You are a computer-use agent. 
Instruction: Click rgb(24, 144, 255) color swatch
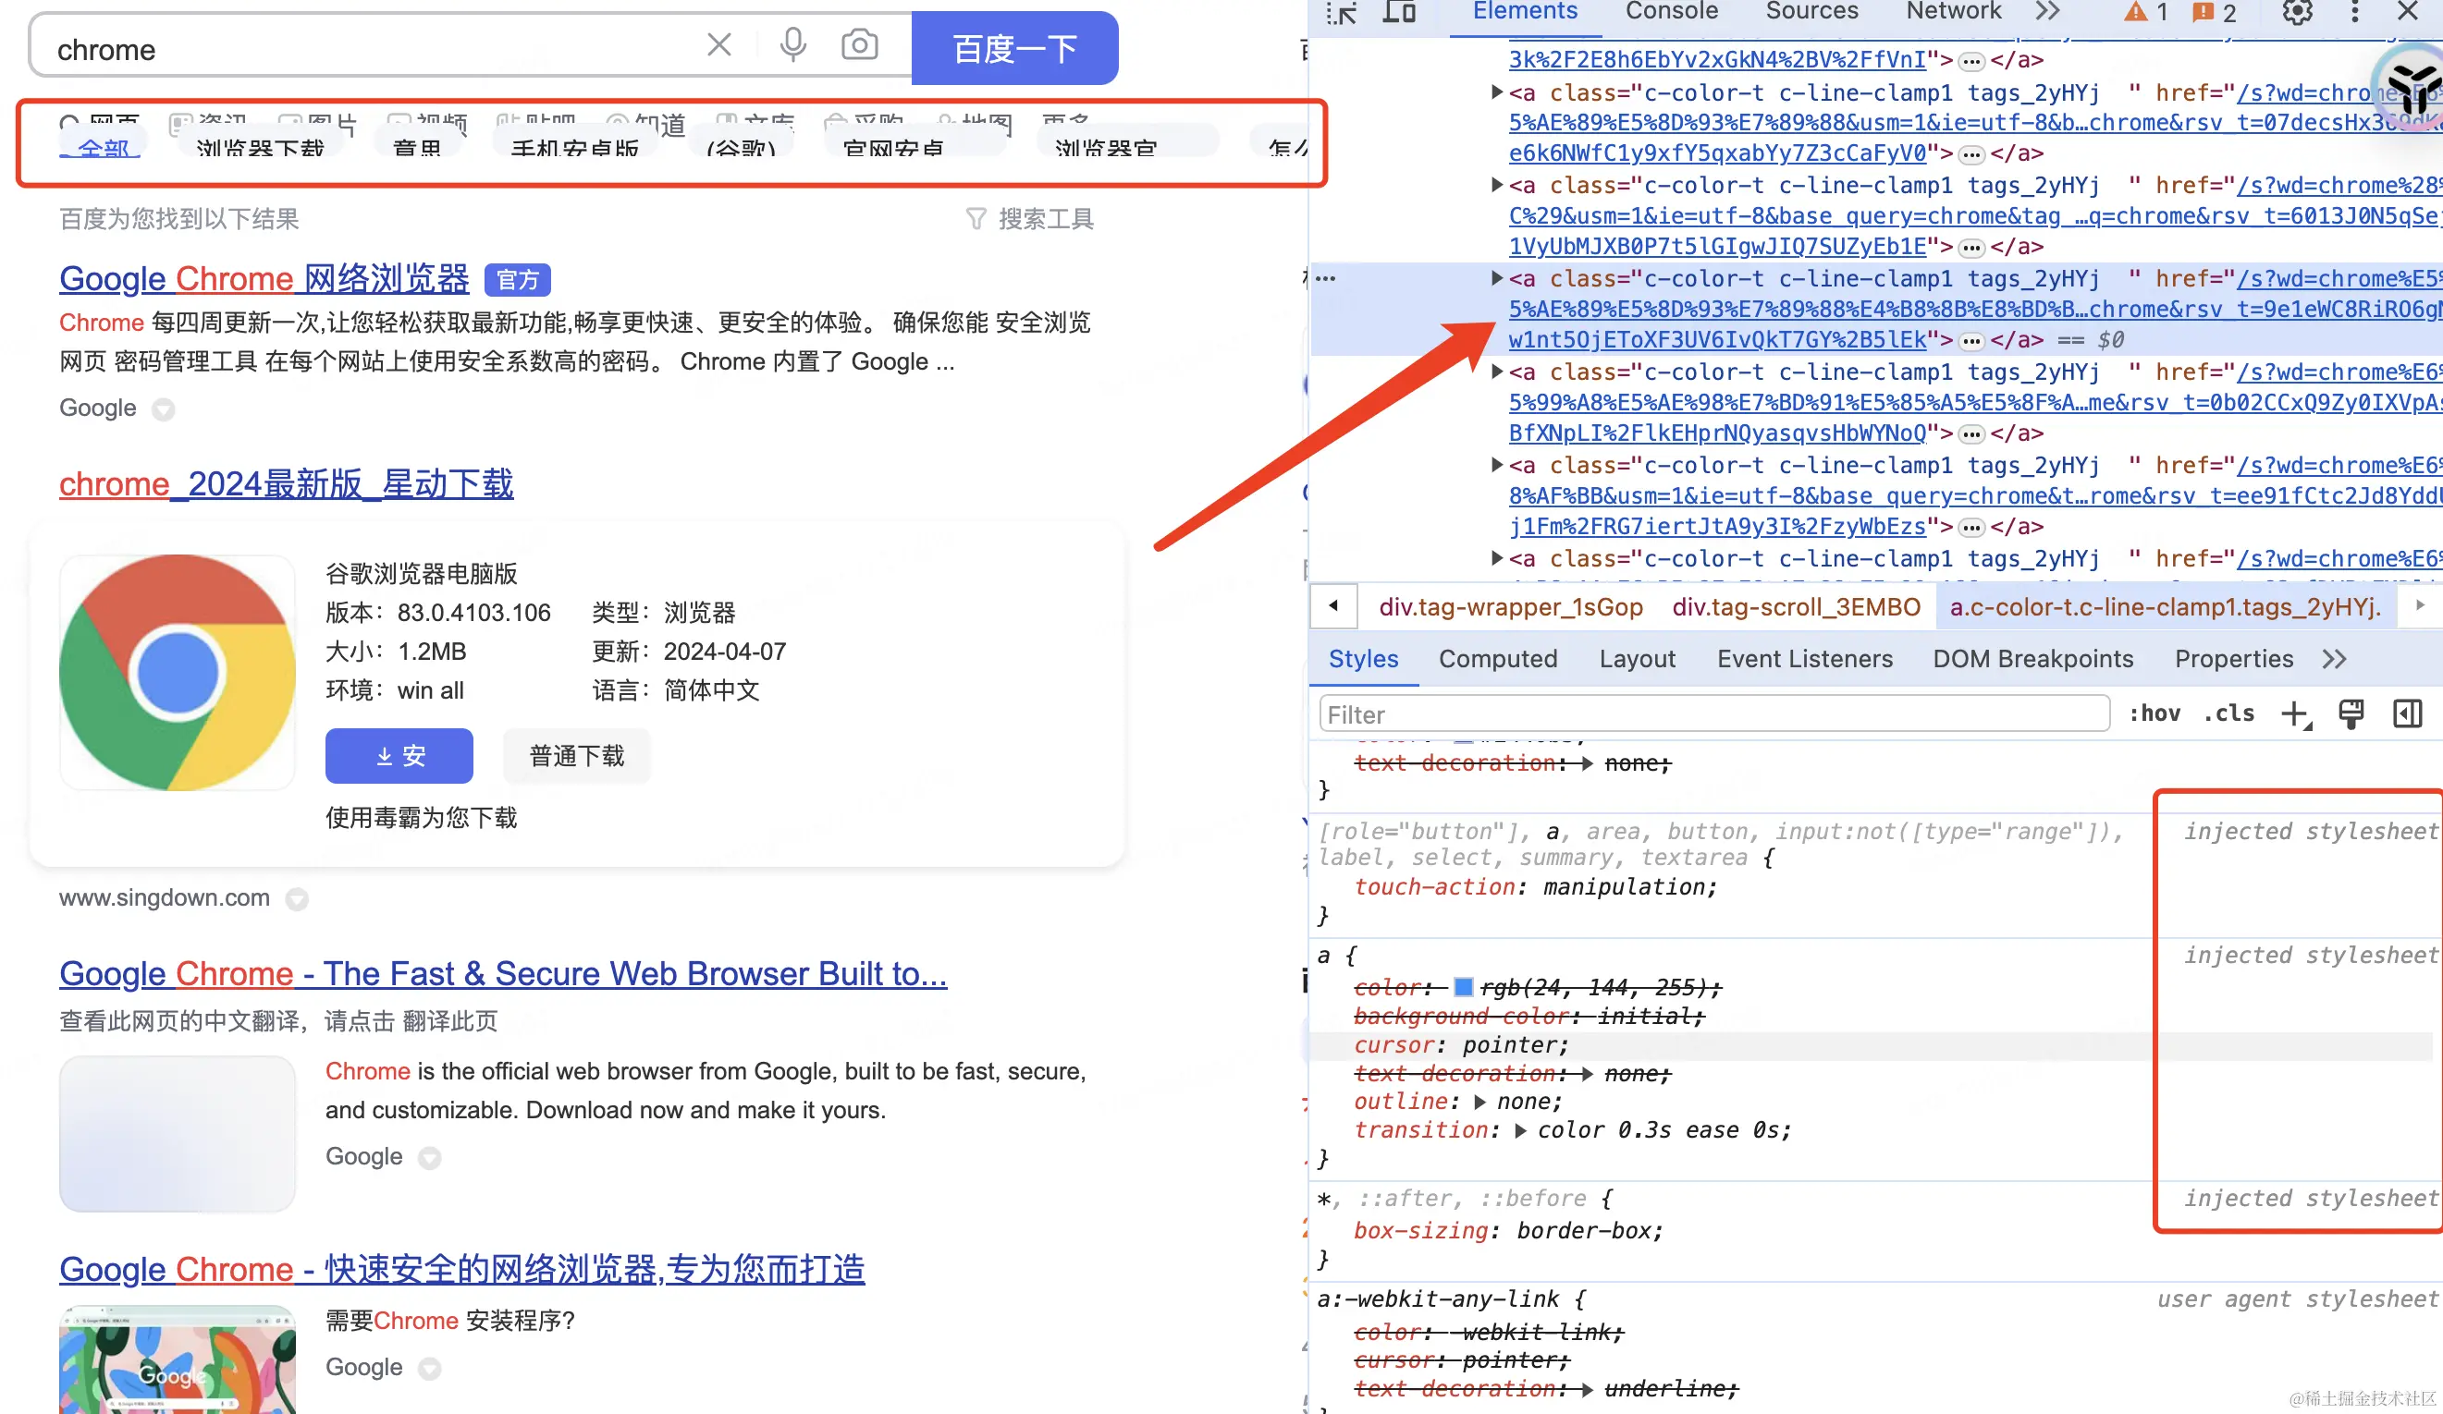tap(1464, 987)
